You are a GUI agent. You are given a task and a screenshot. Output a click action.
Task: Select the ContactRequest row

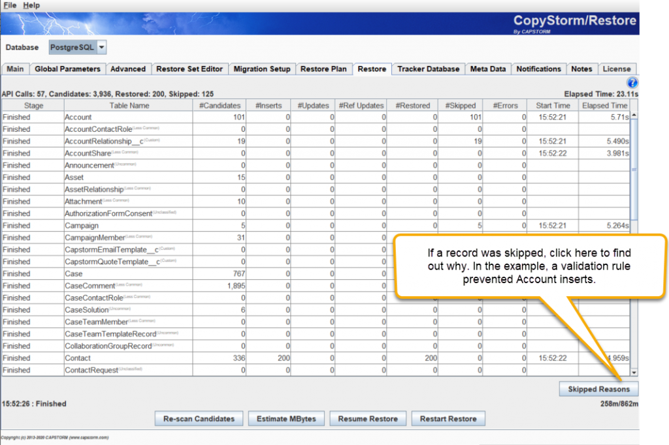pos(316,370)
